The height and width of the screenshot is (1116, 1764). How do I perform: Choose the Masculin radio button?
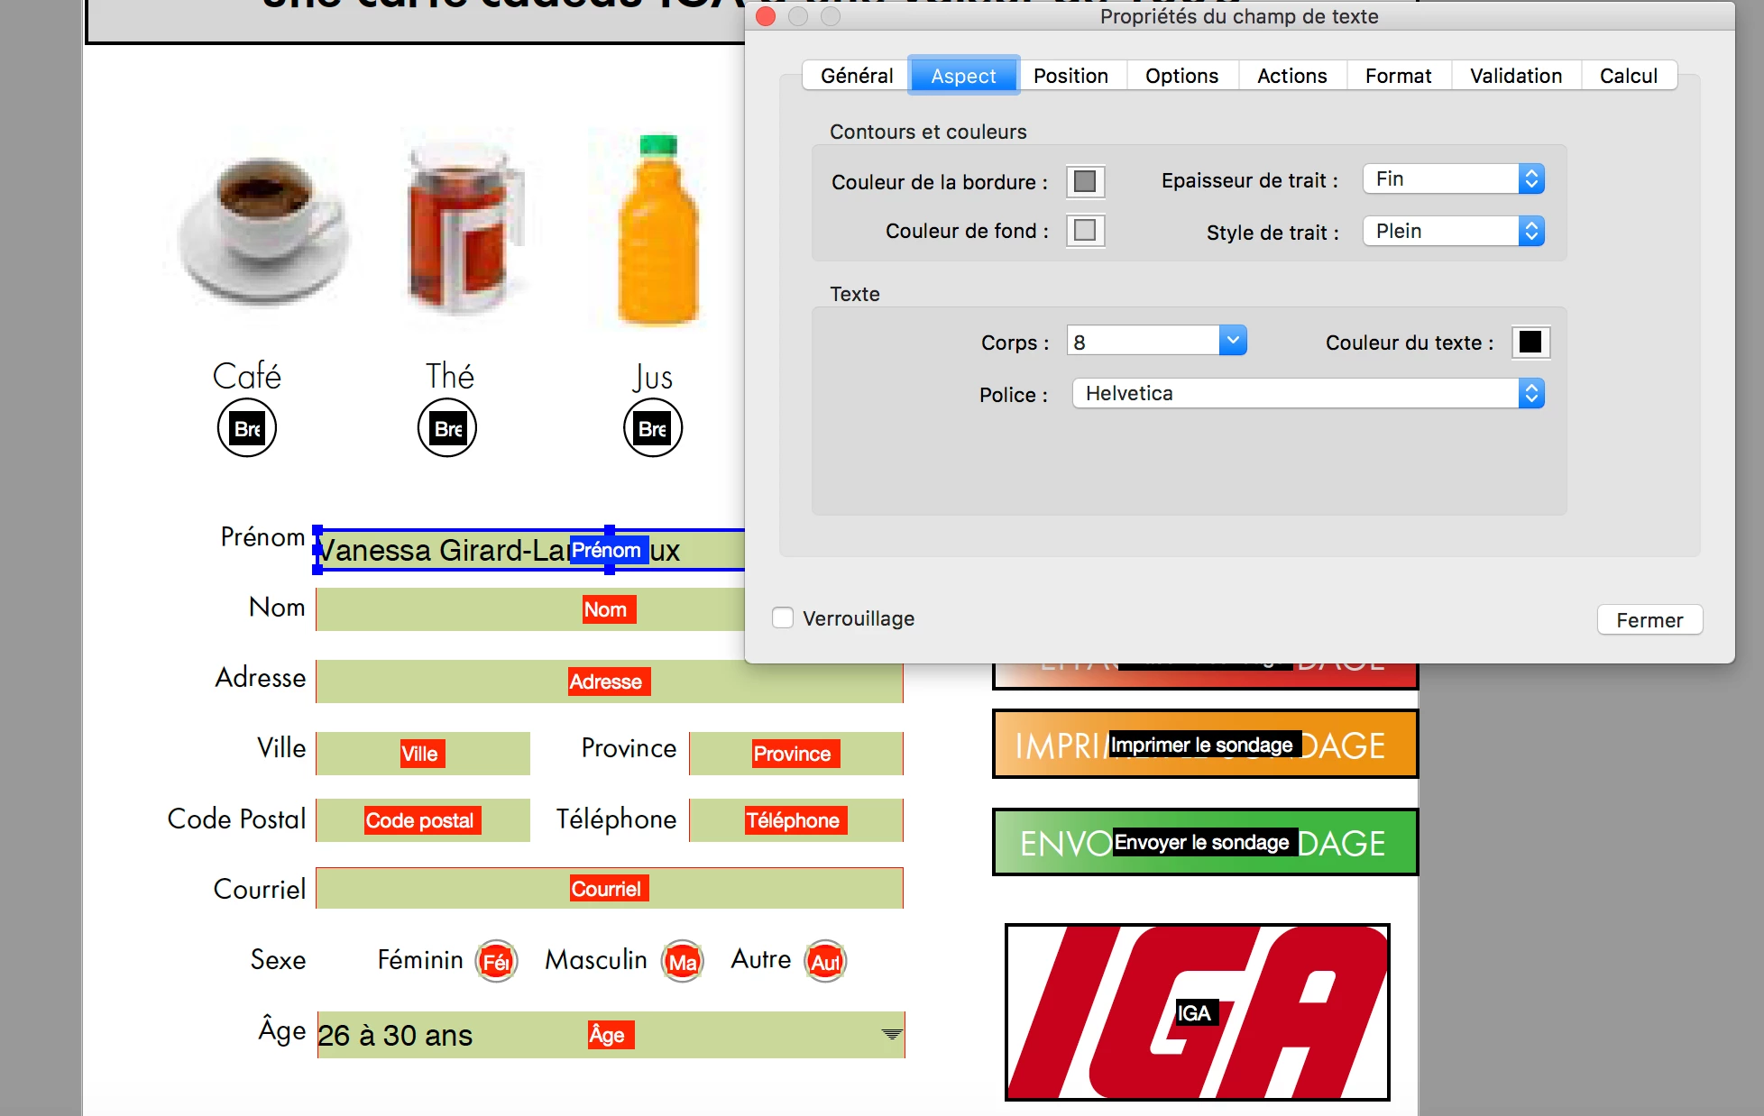[683, 962]
